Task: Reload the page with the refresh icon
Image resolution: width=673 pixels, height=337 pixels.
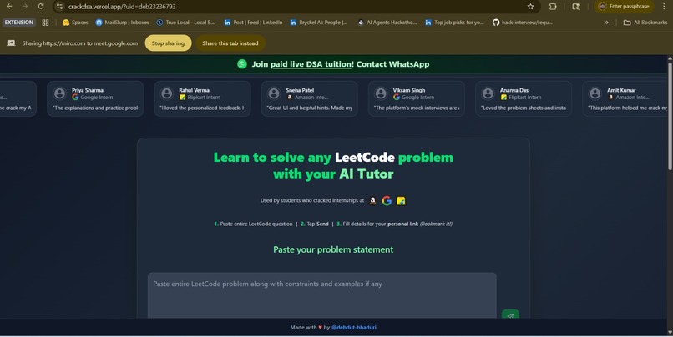Action: pyautogui.click(x=41, y=7)
